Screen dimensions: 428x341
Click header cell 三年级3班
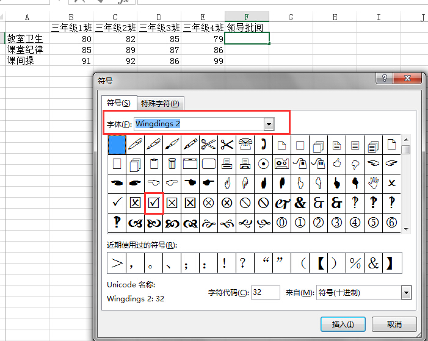point(159,27)
